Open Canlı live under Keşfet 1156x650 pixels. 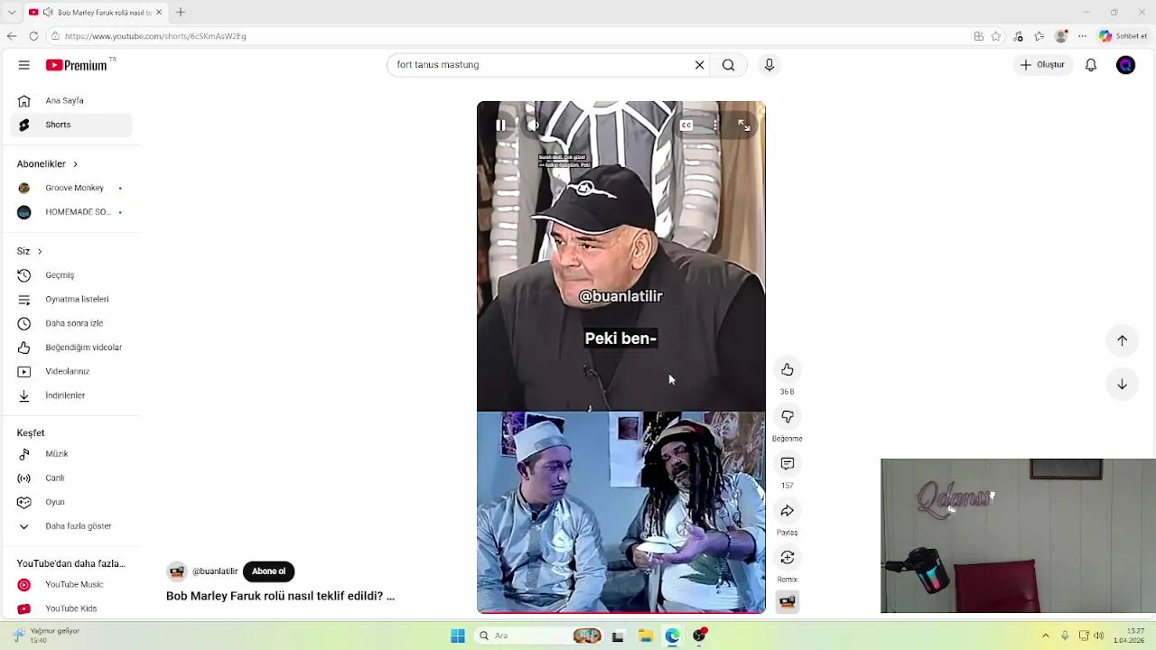(70, 478)
